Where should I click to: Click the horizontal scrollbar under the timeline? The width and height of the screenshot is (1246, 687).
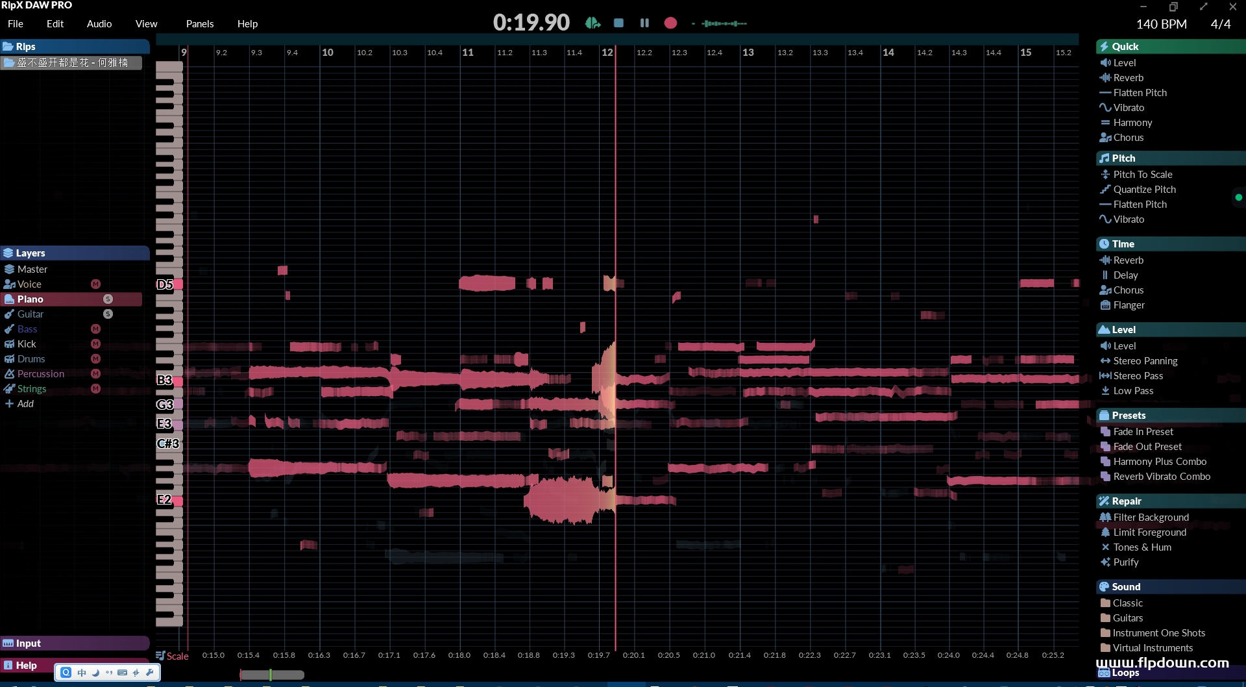(272, 675)
